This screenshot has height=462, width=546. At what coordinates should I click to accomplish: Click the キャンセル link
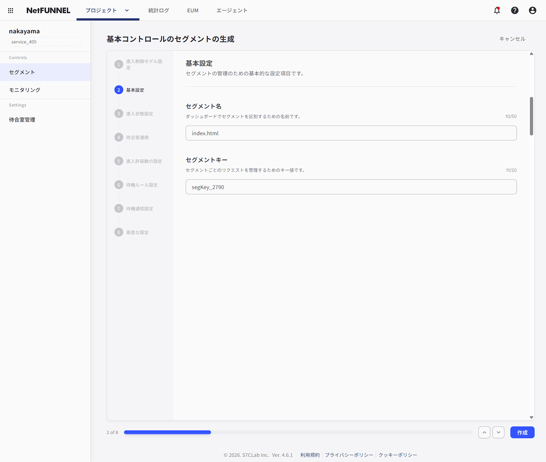pyautogui.click(x=512, y=39)
